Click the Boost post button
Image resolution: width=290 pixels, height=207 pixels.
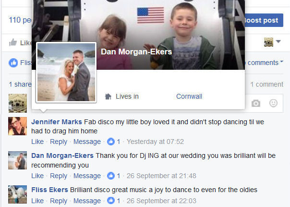(x=264, y=20)
